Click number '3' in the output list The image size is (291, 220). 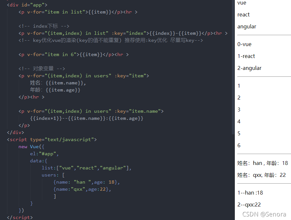[x=239, y=110]
